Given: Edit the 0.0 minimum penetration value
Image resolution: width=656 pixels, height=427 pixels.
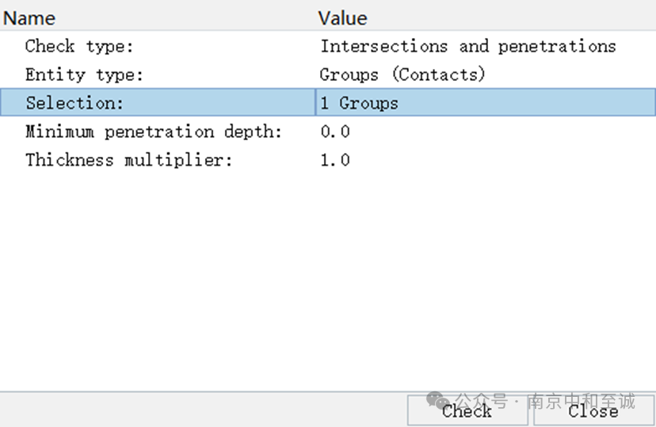Looking at the screenshot, I should (486, 132).
